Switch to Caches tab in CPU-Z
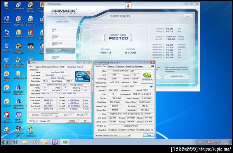 (38, 67)
